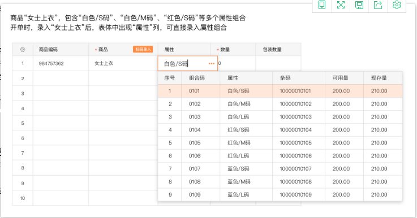This screenshot has width=417, height=218.
Task: Open the green settings gear icon
Action: 397,5
